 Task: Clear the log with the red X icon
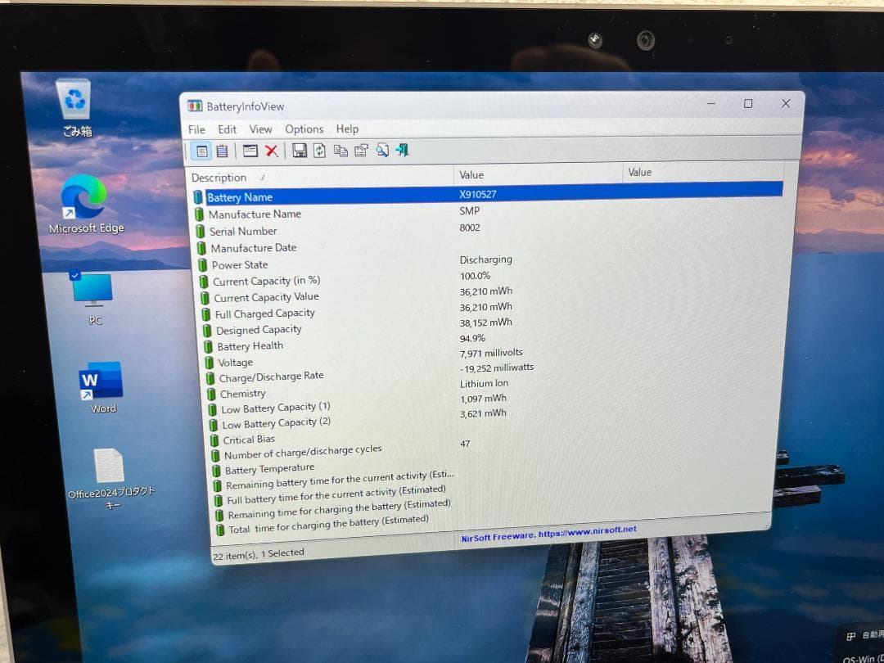pyautogui.click(x=273, y=151)
